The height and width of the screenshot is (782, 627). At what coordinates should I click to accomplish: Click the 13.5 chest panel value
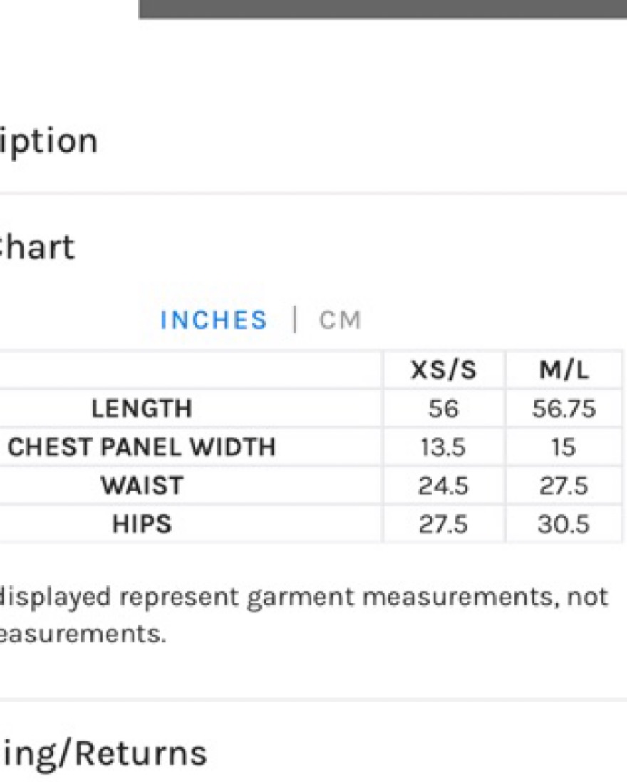(443, 447)
